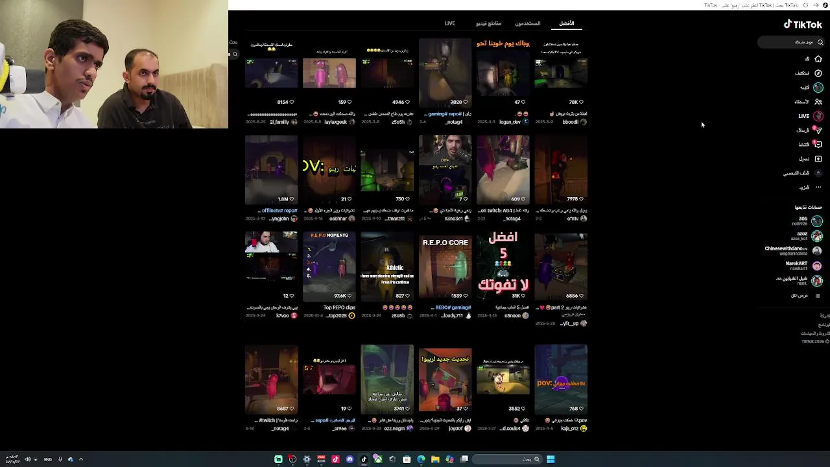The width and height of the screenshot is (830, 467).
Task: Click the TikTok logo
Action: 803,25
